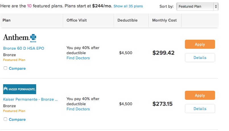Find Doctors for the Kaiser plan
Screen dimensions: 229x131
pyautogui.click(x=78, y=109)
